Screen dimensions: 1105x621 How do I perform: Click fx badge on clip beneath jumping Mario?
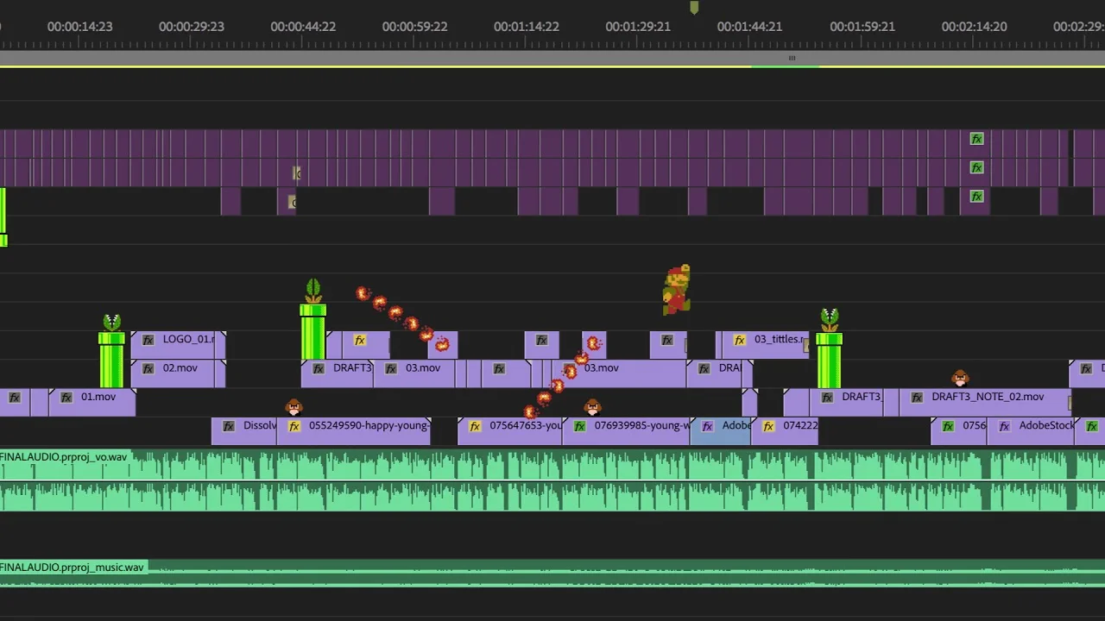pyautogui.click(x=667, y=341)
